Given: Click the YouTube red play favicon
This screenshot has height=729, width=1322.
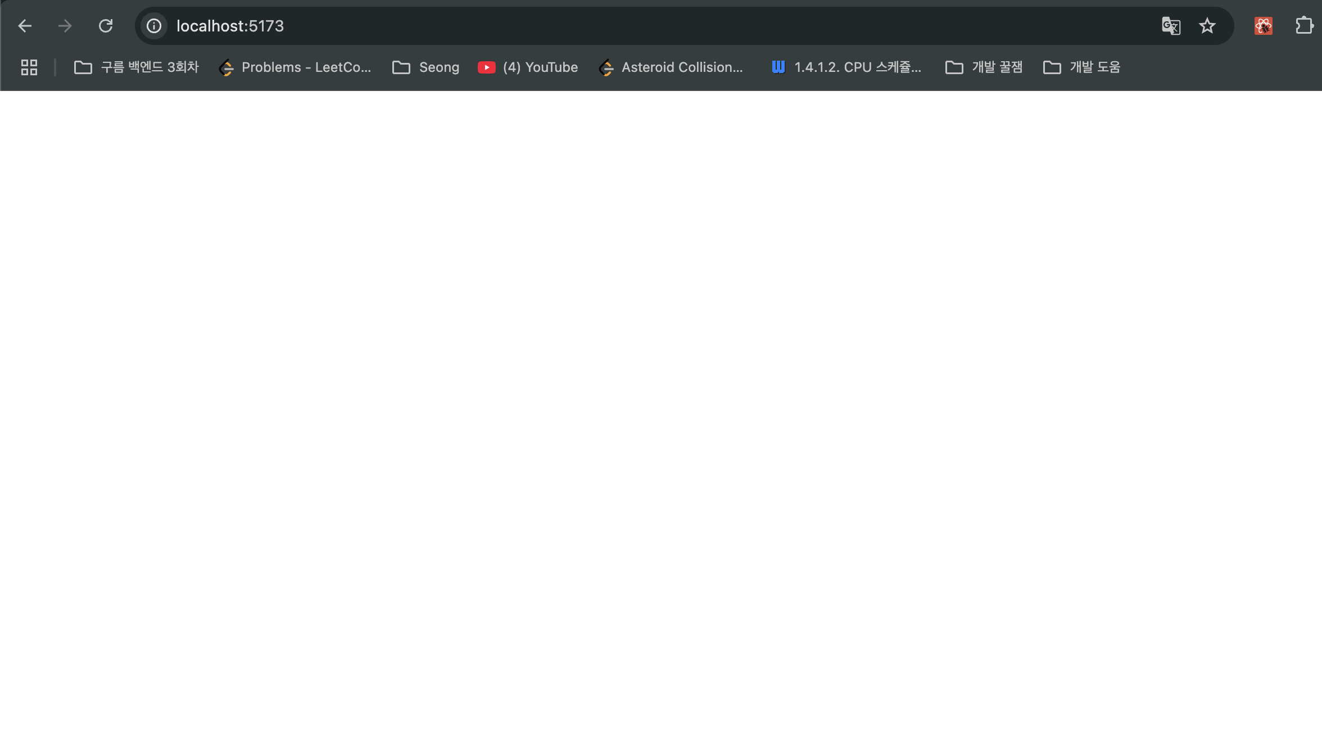Looking at the screenshot, I should tap(486, 67).
